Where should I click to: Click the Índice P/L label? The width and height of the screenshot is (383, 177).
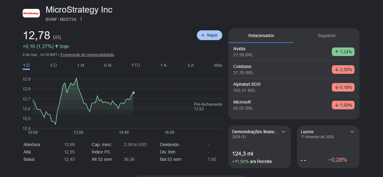pyautogui.click(x=101, y=152)
